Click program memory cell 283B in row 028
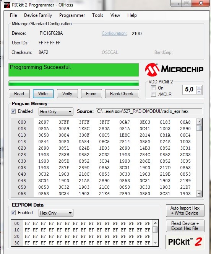 [64, 155]
